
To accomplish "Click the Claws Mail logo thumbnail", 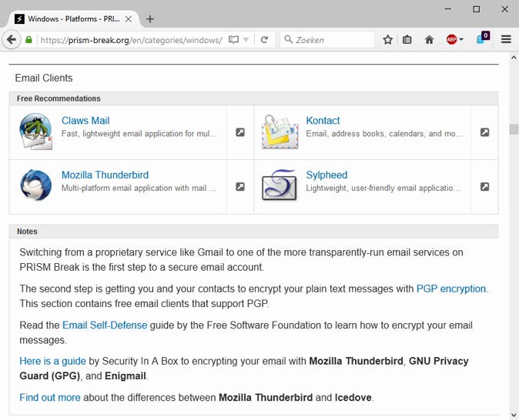I will [36, 132].
